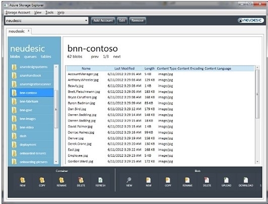Click container list scroll down arrow
Viewport: 268px width, 204px height.
coord(56,162)
